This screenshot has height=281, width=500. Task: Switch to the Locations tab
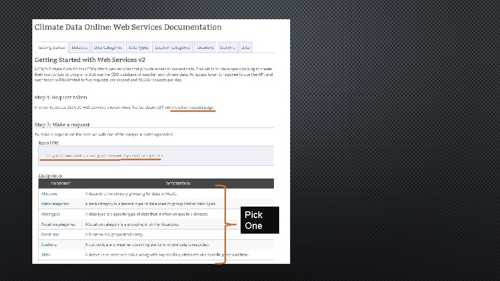click(205, 47)
